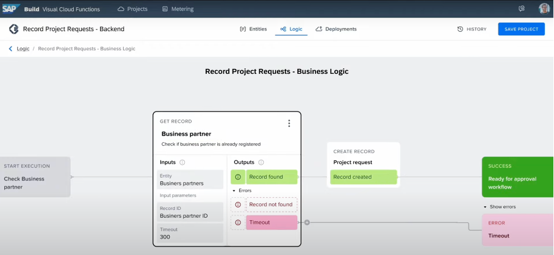Image resolution: width=554 pixels, height=255 pixels.
Task: Click the info icon next to Outputs
Action: pyautogui.click(x=261, y=163)
